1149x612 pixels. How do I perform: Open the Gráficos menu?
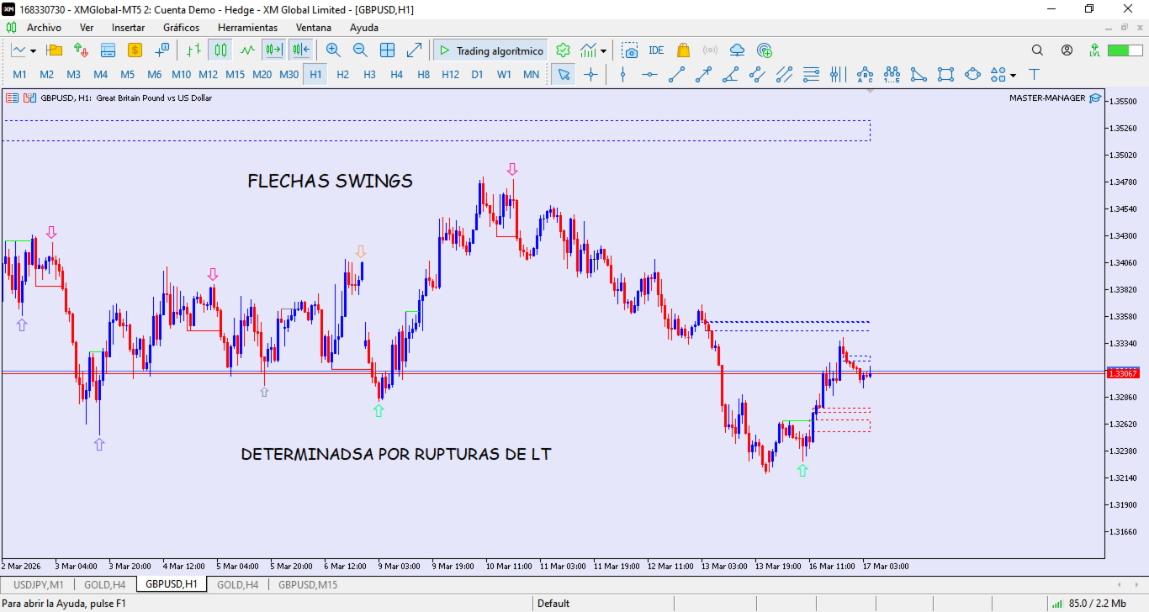[182, 28]
